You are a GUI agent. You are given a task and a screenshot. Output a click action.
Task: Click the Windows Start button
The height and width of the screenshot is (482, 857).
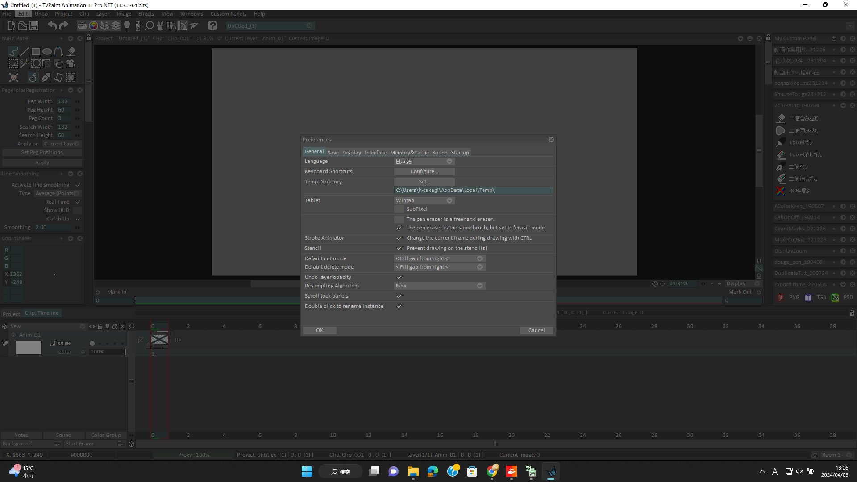pos(307,471)
